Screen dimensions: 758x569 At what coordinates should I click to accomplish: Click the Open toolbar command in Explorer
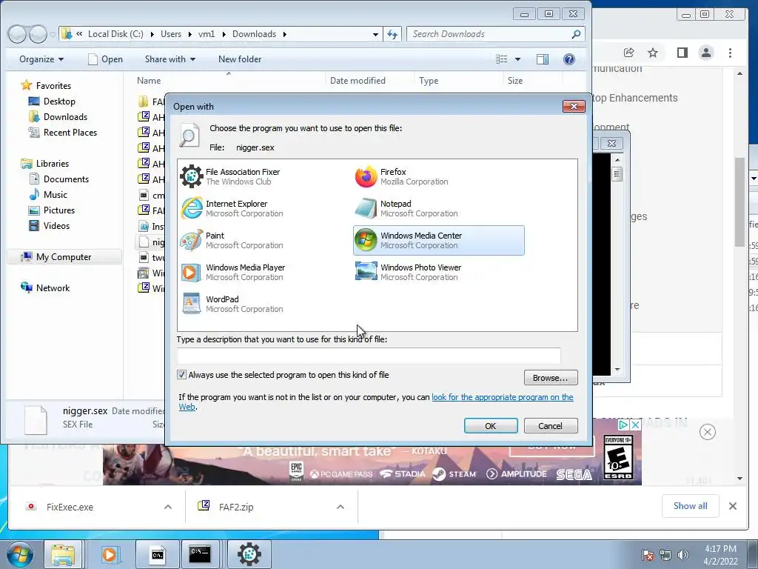coord(105,59)
